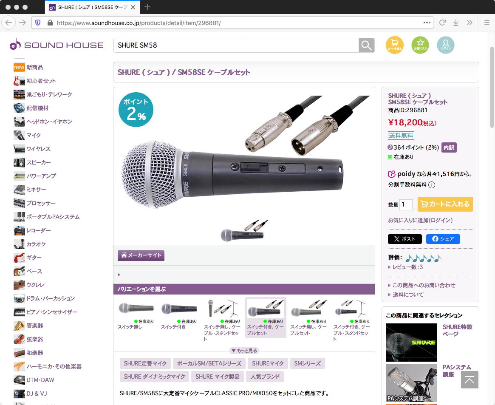Click カートに入れる button
This screenshot has width=495, height=405.
click(x=445, y=204)
